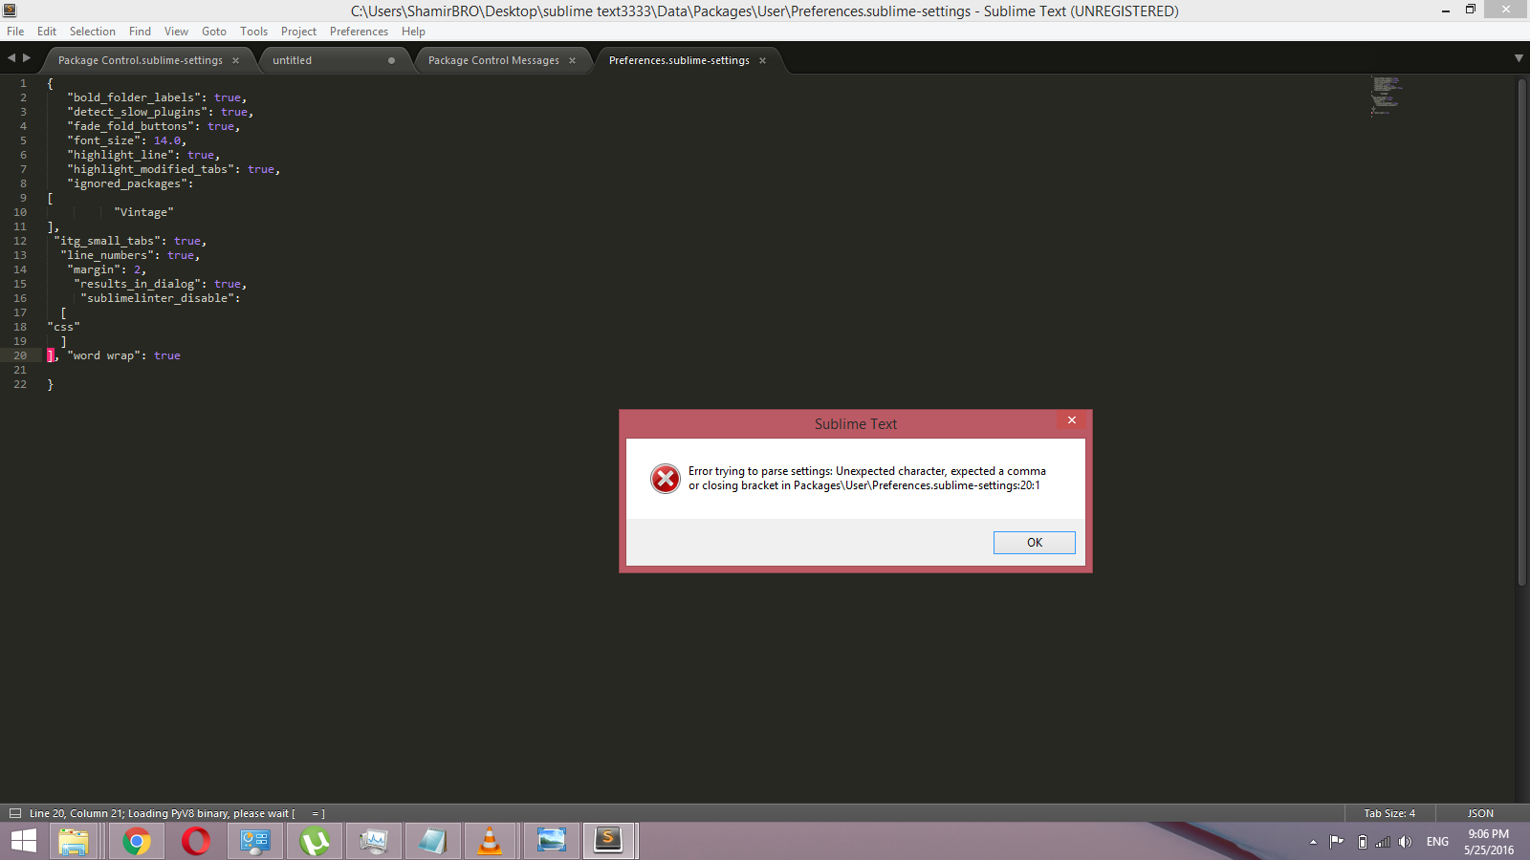Click the volume speaker tray icon
This screenshot has width=1530, height=860.
1405,842
